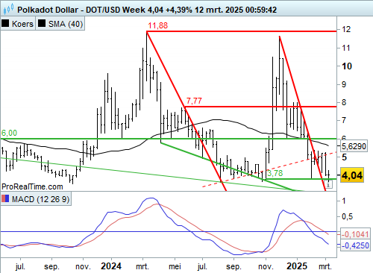
Task: Click the price axis value 12
Action: [x=346, y=29]
